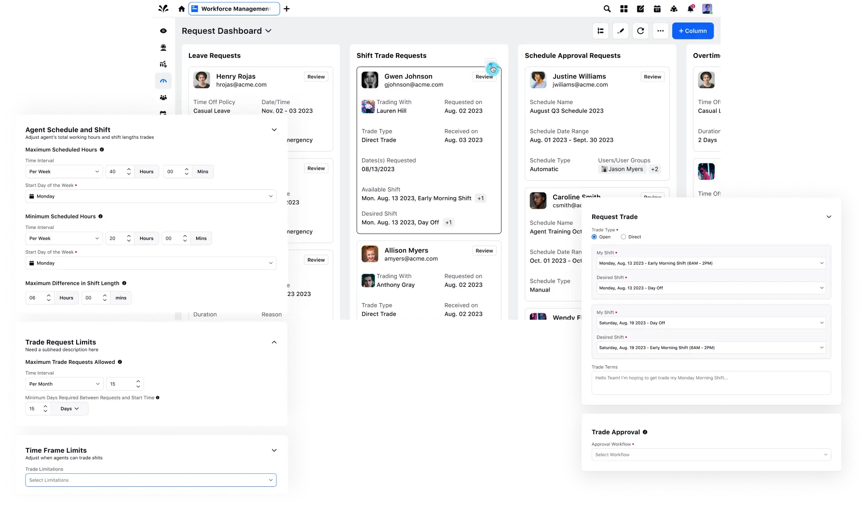Open a new tab with the plus icon
Screen dimensions: 866x509
coord(286,9)
